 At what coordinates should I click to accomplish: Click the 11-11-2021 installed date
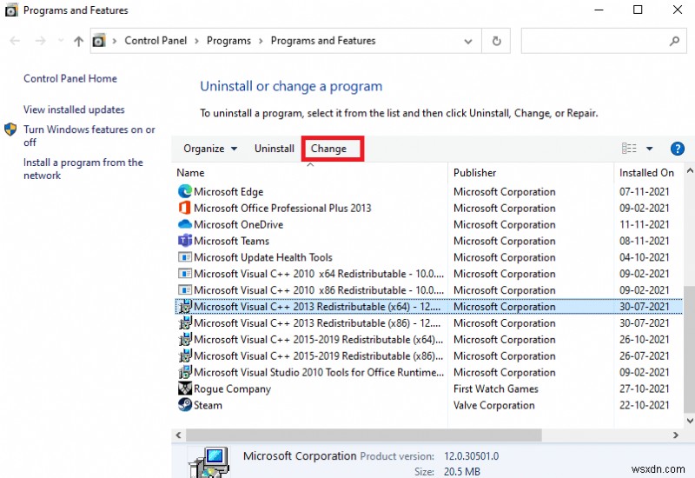click(x=644, y=224)
